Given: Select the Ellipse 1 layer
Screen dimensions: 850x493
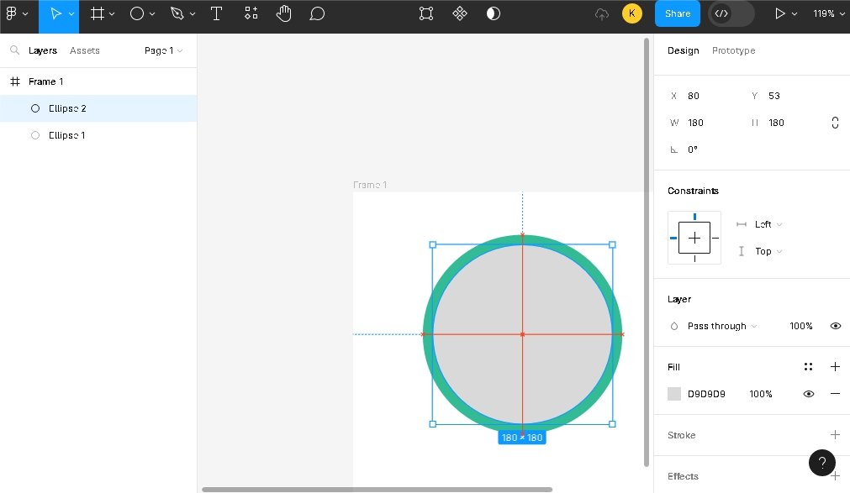Looking at the screenshot, I should 67,135.
